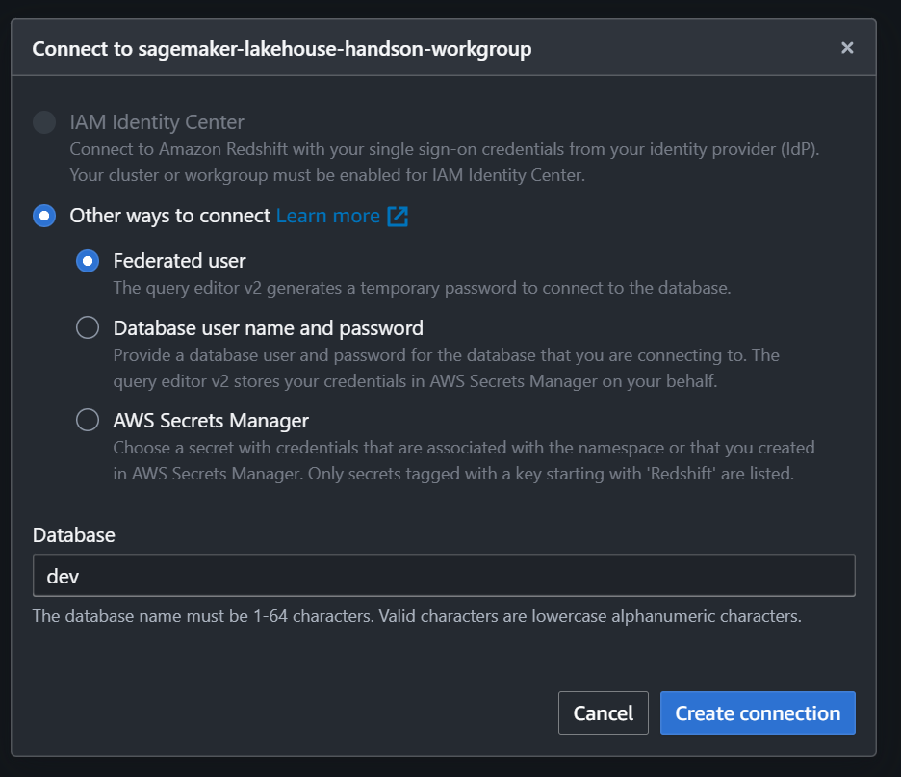Open the external link icon beside Learn more
This screenshot has height=777, width=901.
[x=398, y=216]
